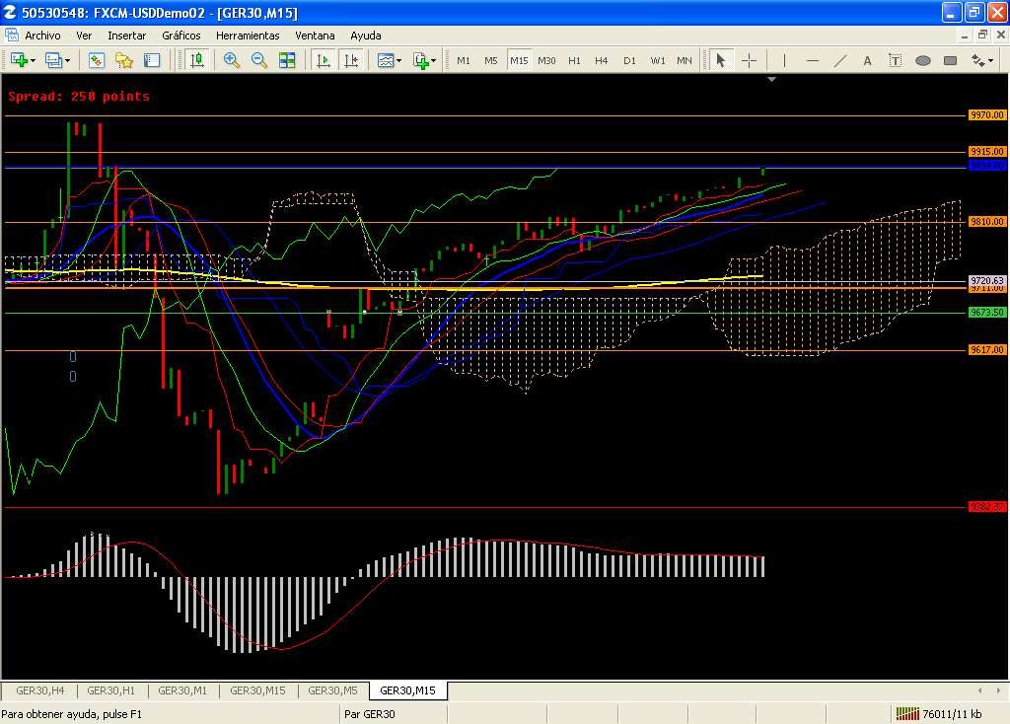
Task: Select the M30 timeframe button
Action: point(546,60)
